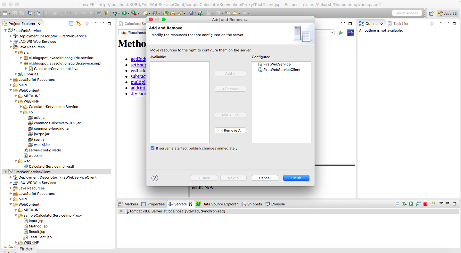Select server-config.wsdd file
461x253 pixels.
pos(42,150)
